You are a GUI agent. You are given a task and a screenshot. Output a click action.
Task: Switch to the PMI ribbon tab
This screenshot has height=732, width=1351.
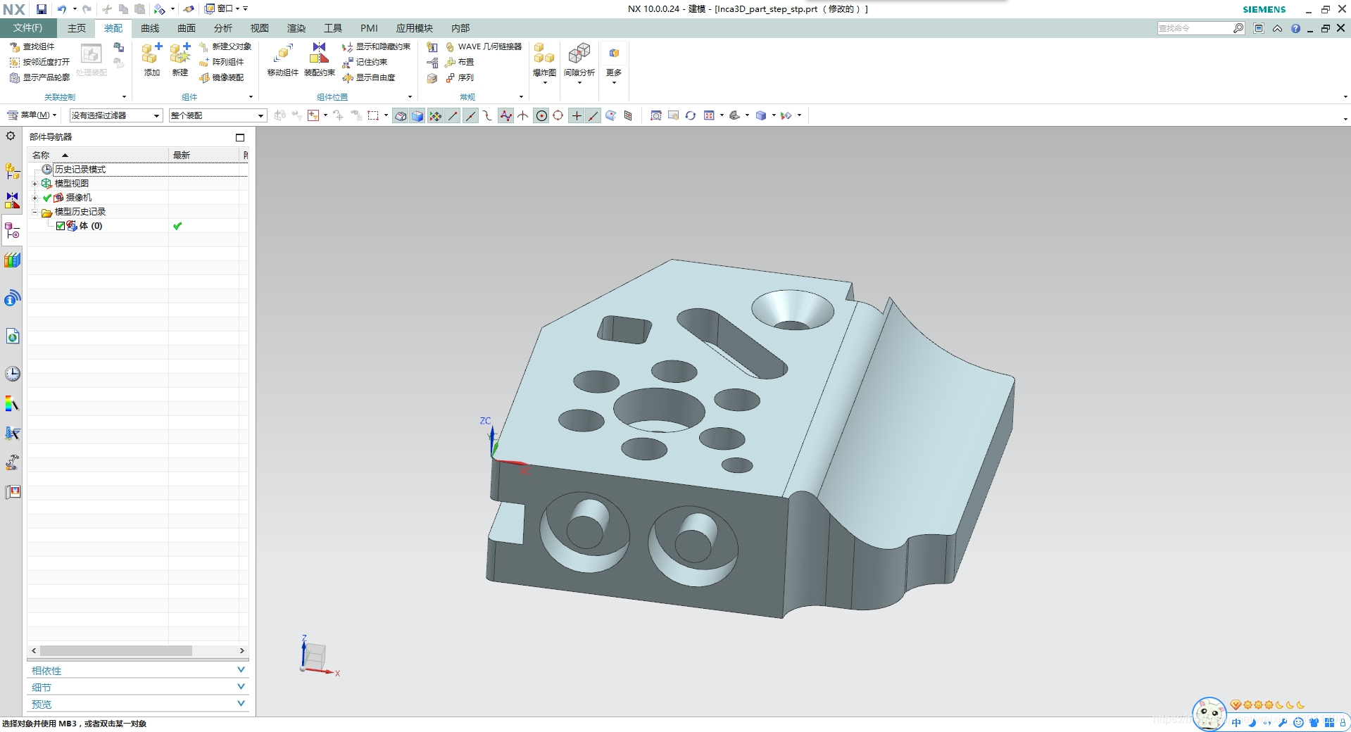[x=369, y=28]
